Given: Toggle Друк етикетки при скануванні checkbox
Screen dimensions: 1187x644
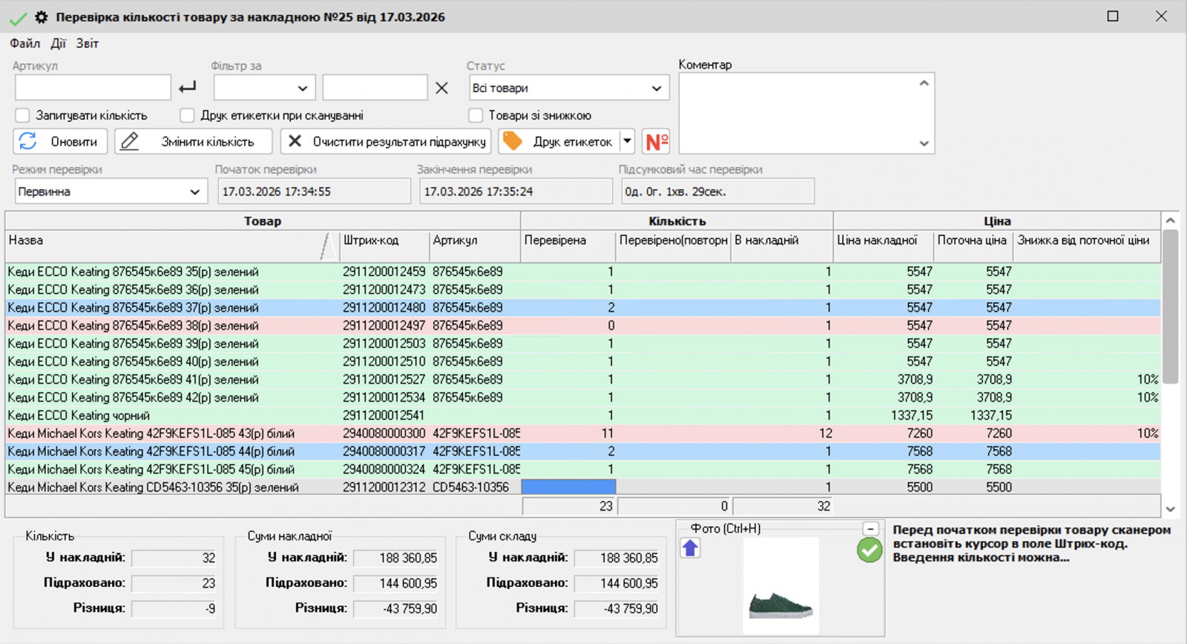Looking at the screenshot, I should (188, 115).
